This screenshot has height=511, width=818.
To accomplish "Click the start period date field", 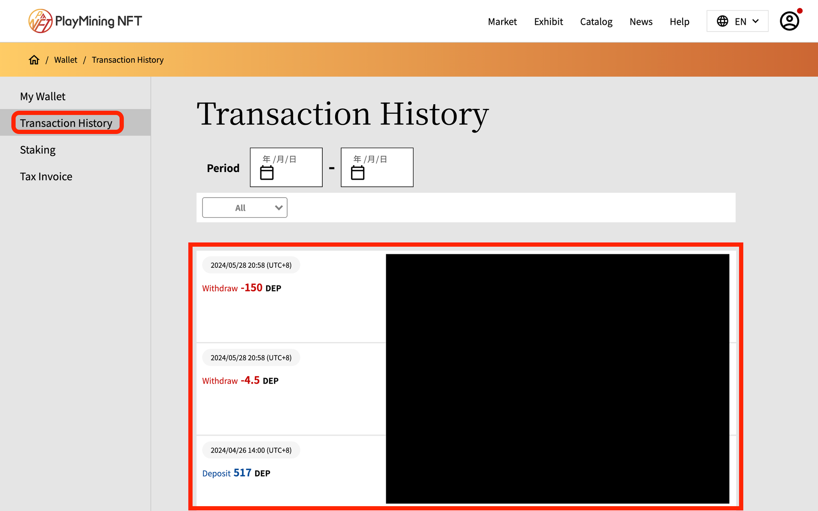I will coord(286,167).
